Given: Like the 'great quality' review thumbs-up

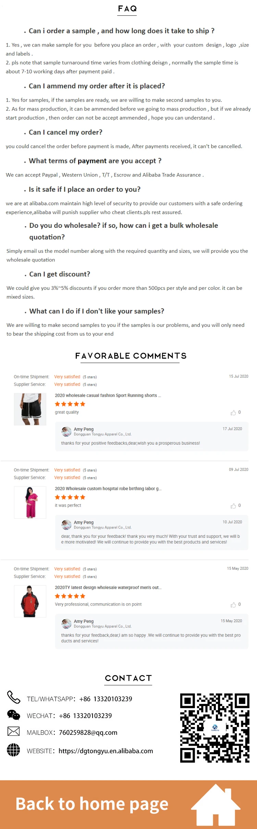Looking at the screenshot, I should click(233, 413).
